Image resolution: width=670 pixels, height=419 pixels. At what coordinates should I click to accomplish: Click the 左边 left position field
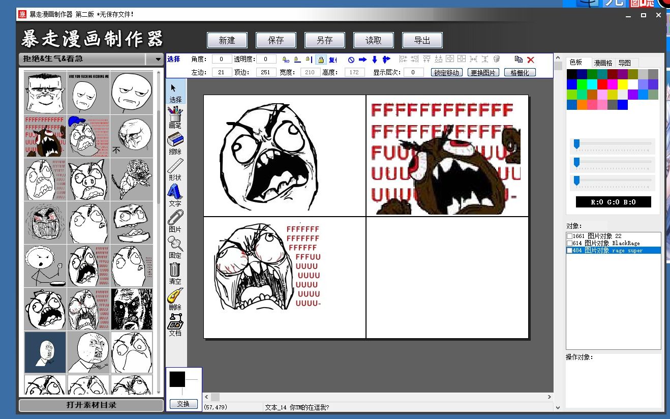[x=222, y=72]
